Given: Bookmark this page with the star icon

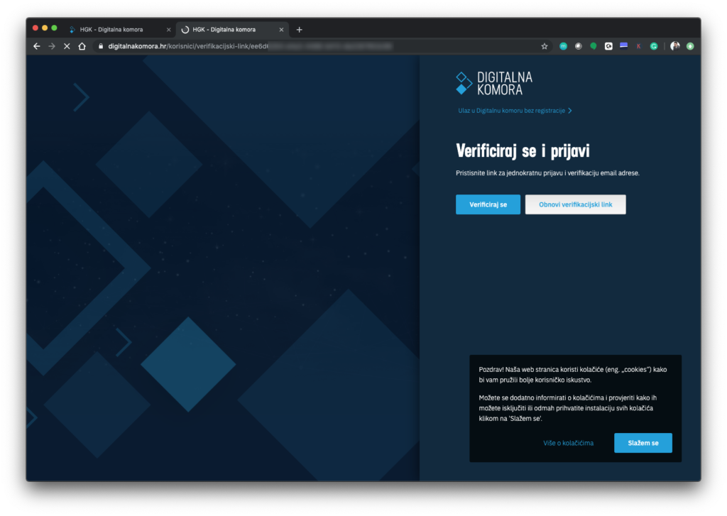Looking at the screenshot, I should pyautogui.click(x=545, y=46).
